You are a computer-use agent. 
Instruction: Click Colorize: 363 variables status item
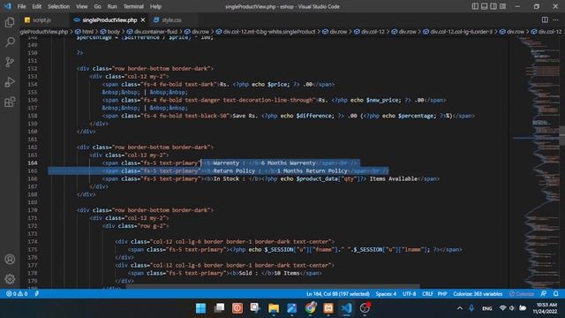click(478, 294)
